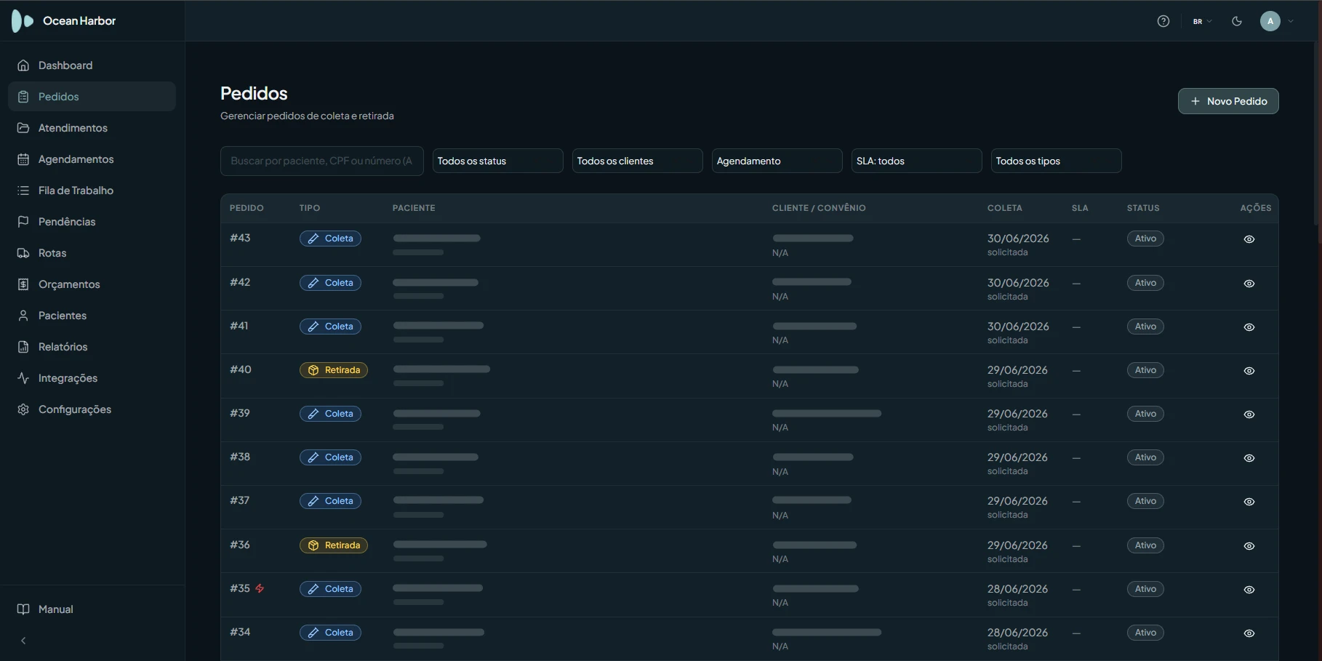Click the Manual book icon

pos(23,609)
